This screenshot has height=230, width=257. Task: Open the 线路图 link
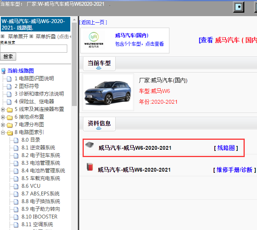point(226,148)
